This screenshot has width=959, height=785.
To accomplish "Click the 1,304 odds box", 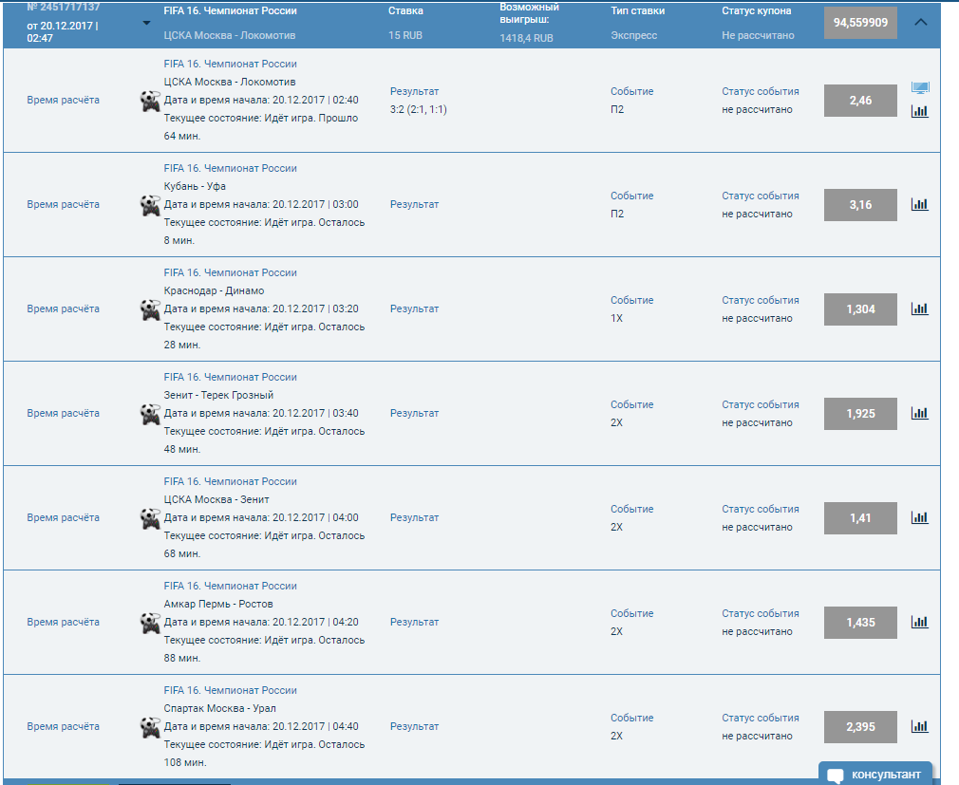I will (x=860, y=309).
